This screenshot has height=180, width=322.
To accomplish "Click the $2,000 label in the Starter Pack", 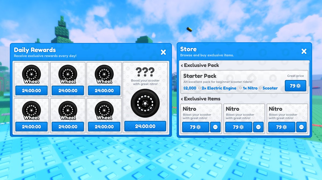I will pyautogui.click(x=190, y=88).
